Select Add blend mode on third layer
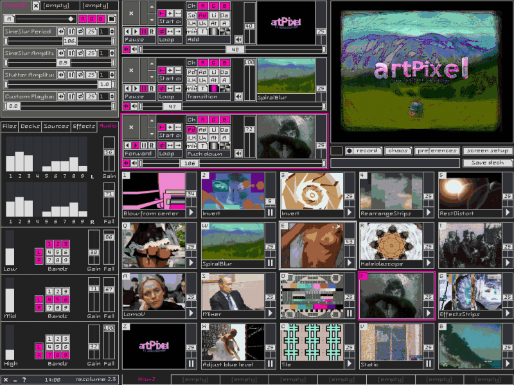The width and height of the screenshot is (514, 385). point(203,130)
